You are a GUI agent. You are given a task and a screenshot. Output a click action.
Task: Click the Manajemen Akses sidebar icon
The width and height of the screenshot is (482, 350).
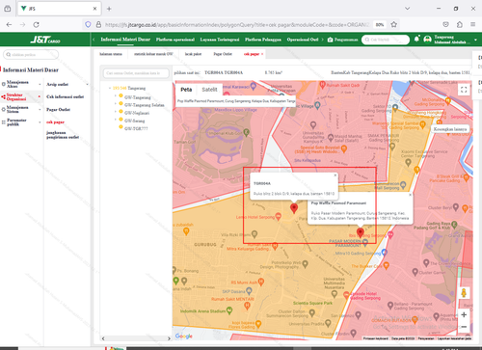[x=3, y=84]
